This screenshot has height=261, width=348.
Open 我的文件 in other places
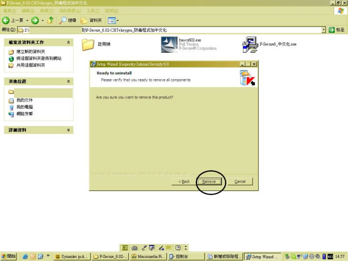coord(24,100)
